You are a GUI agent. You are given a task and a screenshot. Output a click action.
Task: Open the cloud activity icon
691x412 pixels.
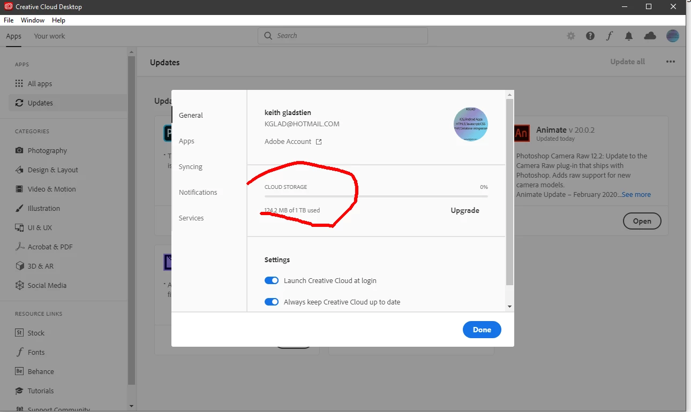click(x=650, y=36)
